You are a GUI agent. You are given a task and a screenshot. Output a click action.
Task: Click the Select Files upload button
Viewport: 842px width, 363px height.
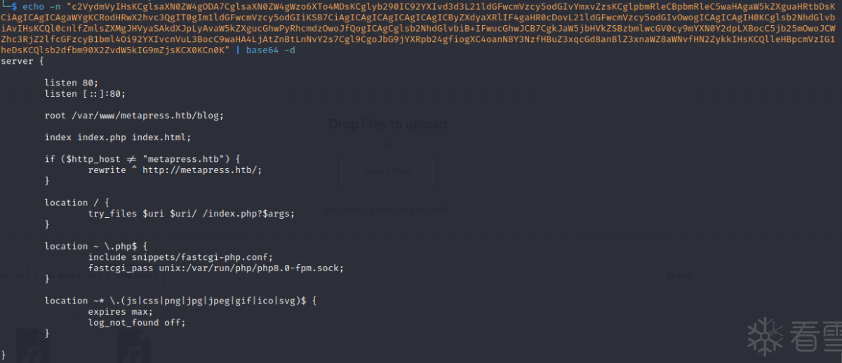point(387,171)
